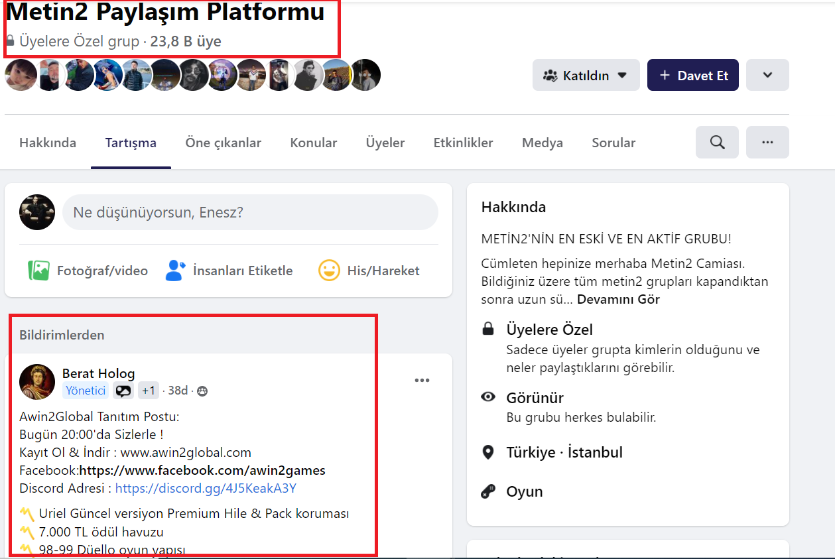This screenshot has width=835, height=559.
Task: Open the group search magnifier icon
Action: [716, 141]
